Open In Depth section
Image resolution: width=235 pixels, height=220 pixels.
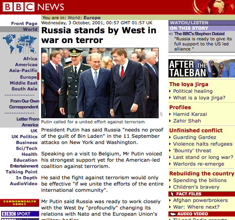(27, 178)
